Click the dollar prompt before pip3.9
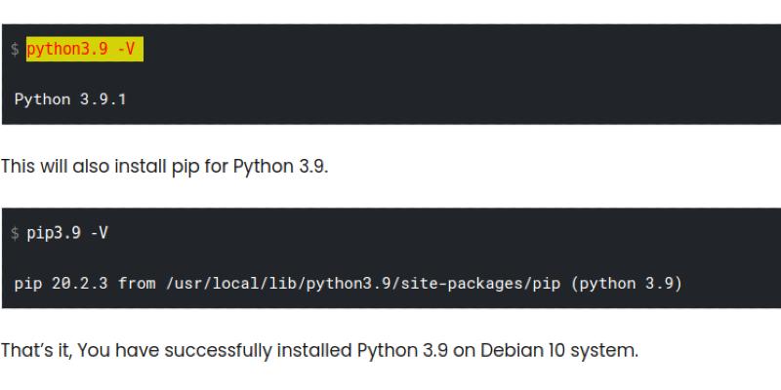 coord(15,233)
